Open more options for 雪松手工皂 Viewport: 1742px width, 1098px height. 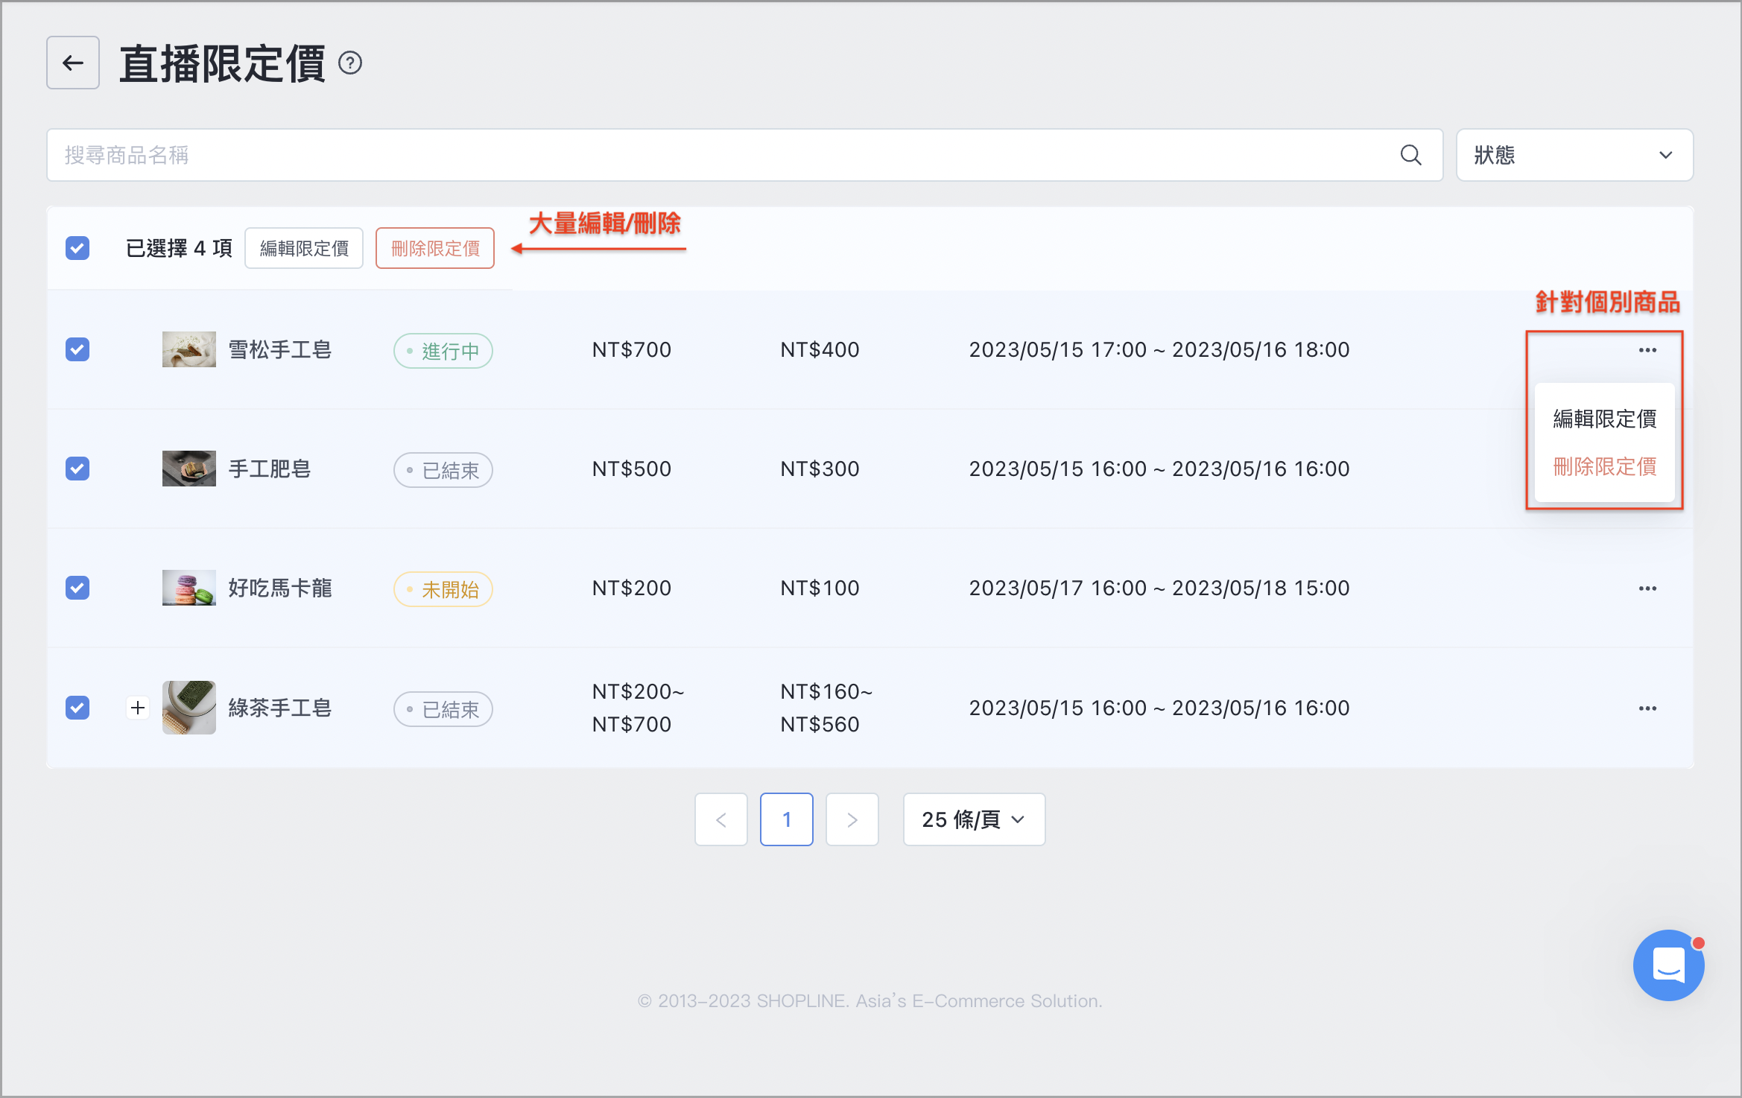tap(1647, 350)
